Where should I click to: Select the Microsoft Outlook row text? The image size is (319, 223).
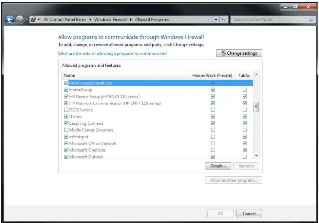click(x=86, y=157)
